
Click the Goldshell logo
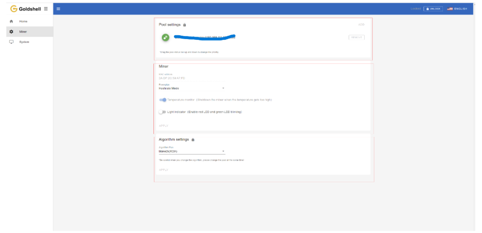click(25, 9)
